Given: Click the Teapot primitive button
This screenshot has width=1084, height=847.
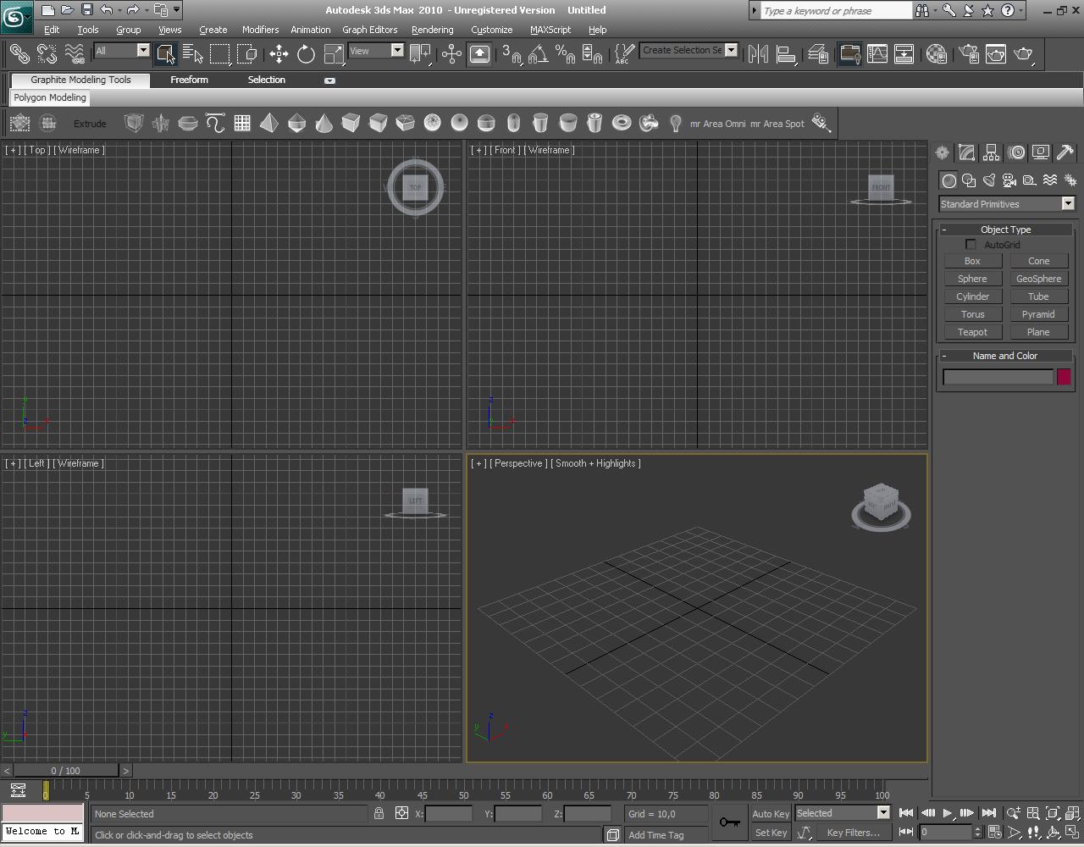Looking at the screenshot, I should 972,331.
